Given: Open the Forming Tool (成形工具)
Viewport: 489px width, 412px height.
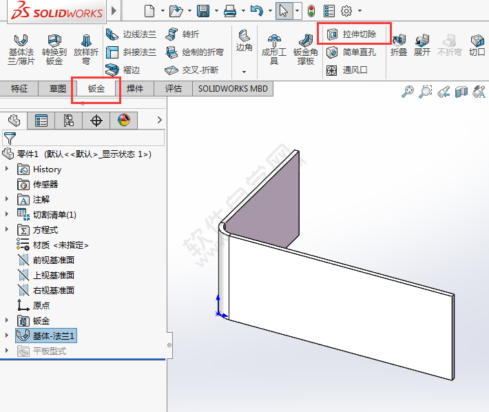Looking at the screenshot, I should [x=274, y=50].
